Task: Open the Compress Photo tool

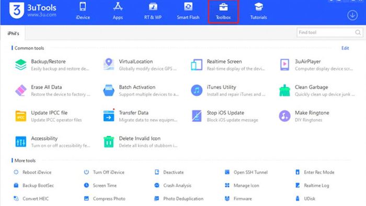Action: point(105,199)
